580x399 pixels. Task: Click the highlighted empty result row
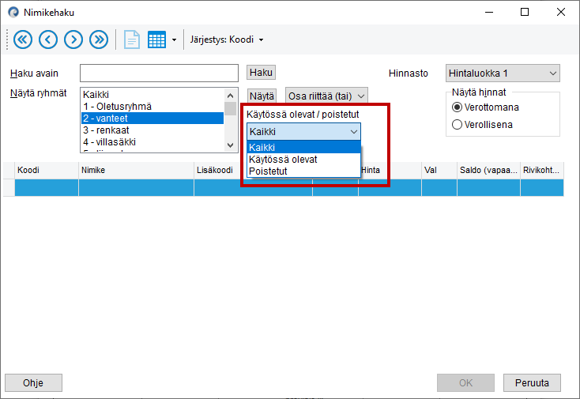[x=289, y=187]
